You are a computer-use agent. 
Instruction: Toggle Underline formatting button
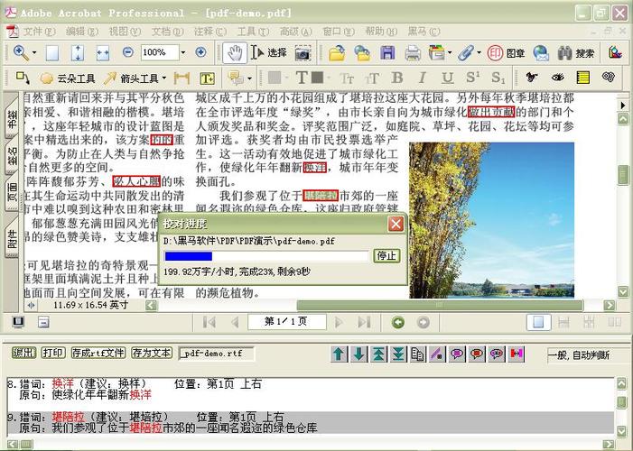(447, 78)
